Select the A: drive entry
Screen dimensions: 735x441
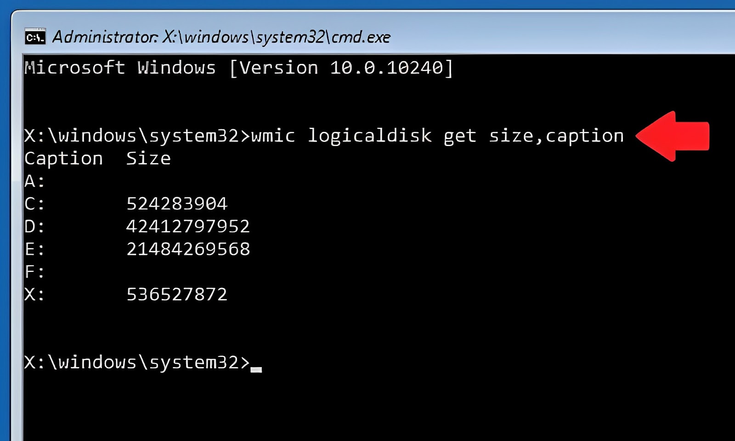pos(34,181)
